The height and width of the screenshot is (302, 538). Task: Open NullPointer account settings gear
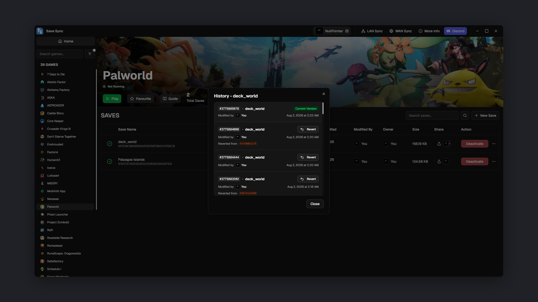(347, 31)
